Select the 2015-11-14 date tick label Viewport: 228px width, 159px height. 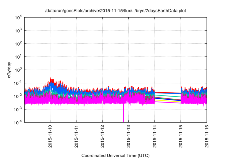154,137
